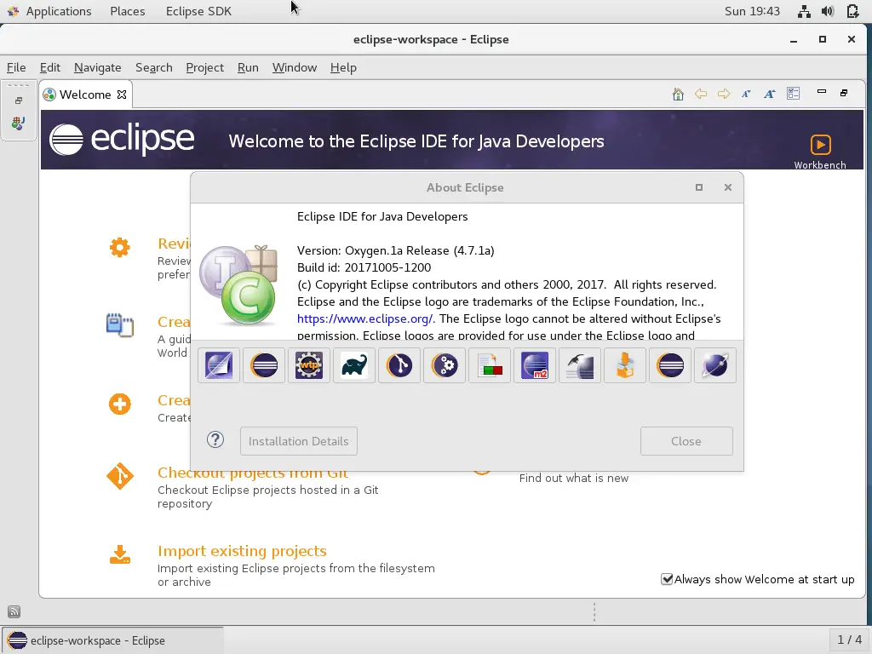Click the help question mark in About dialog
The image size is (872, 654).
[x=215, y=440]
